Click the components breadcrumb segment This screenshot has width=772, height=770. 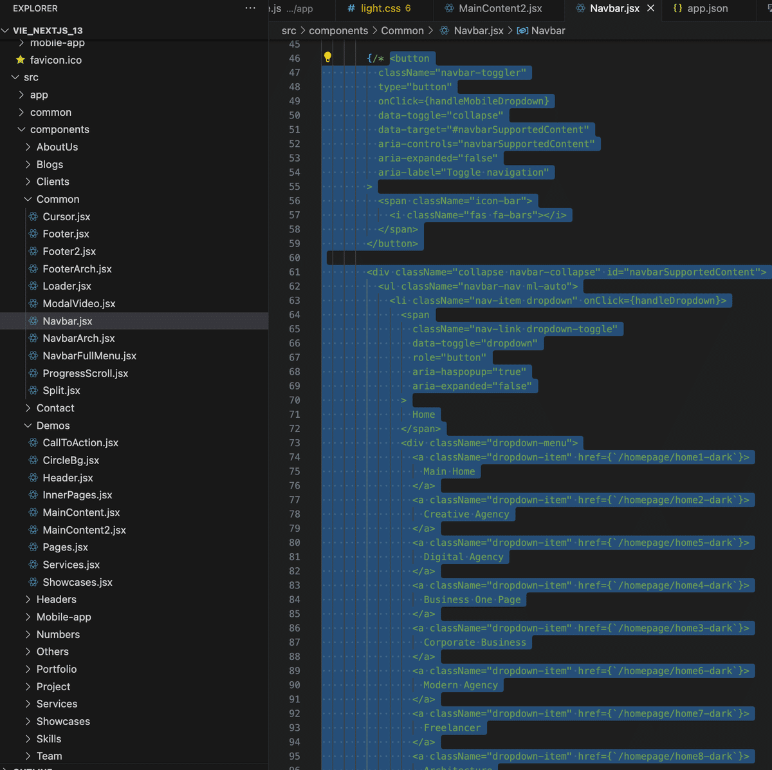pyautogui.click(x=338, y=30)
